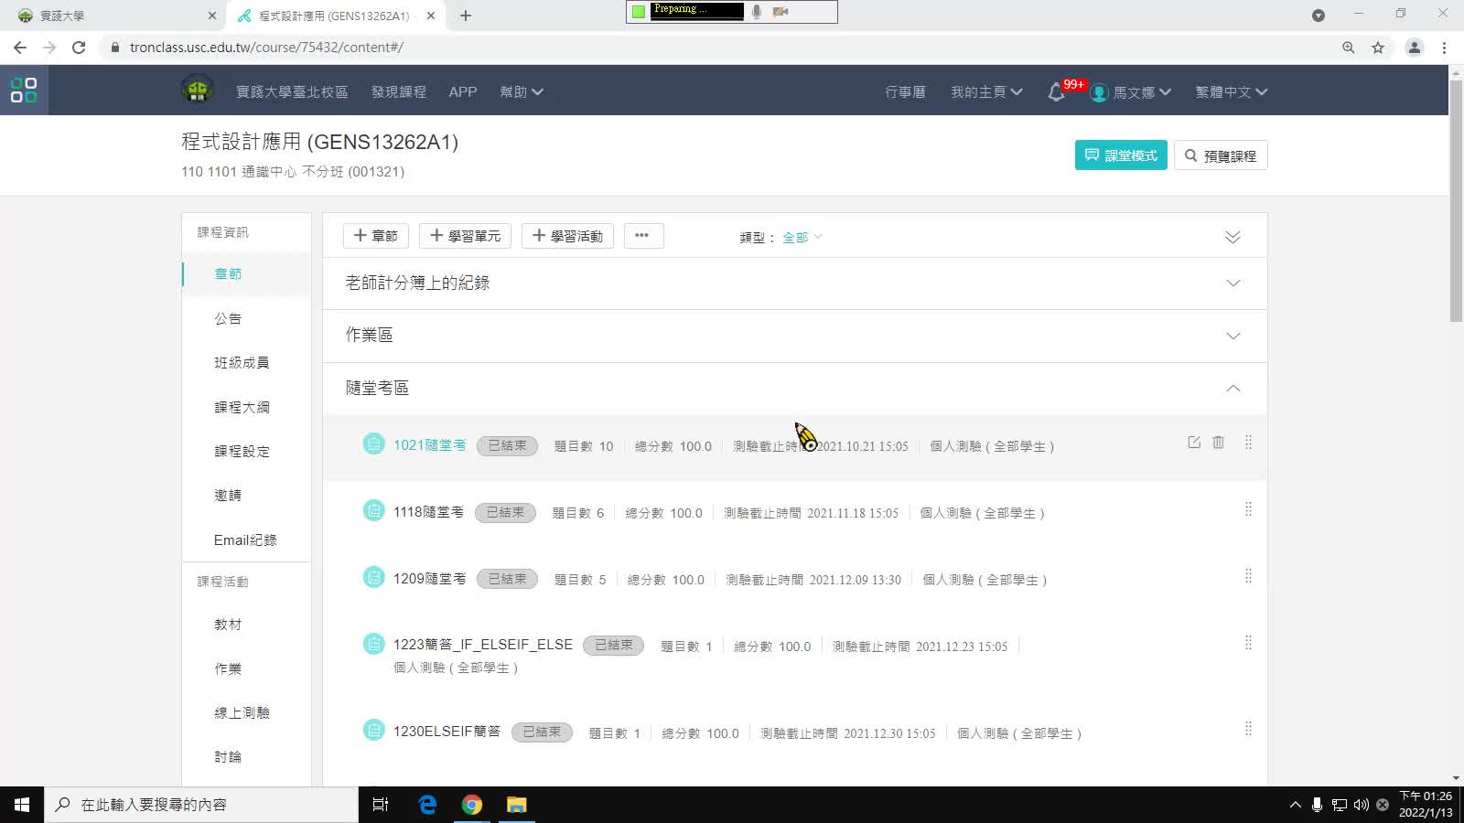Image resolution: width=1464 pixels, height=823 pixels.
Task: Expand the 作業區 section
Action: tap(1233, 336)
